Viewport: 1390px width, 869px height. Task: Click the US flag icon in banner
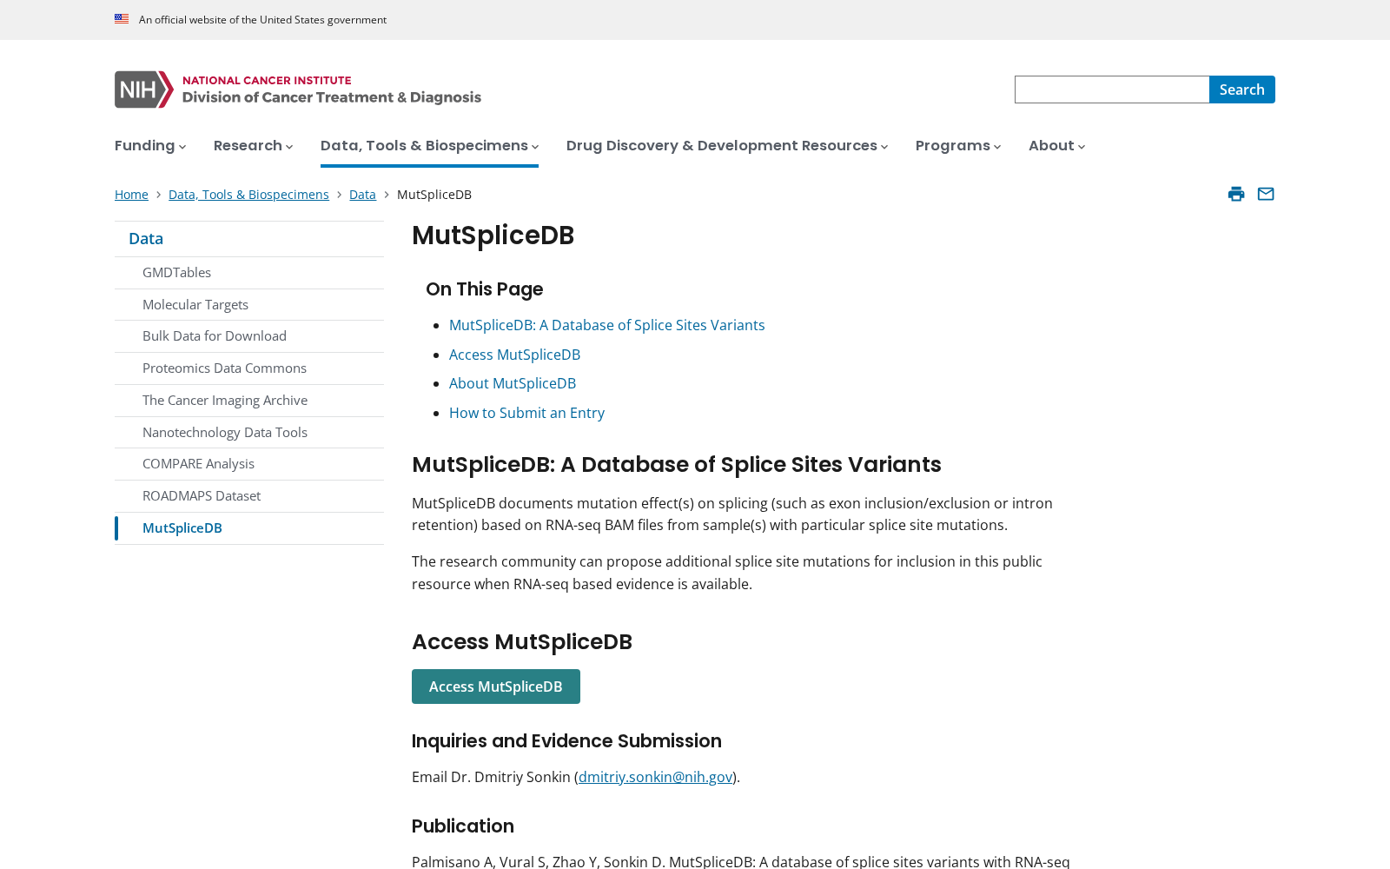point(122,19)
